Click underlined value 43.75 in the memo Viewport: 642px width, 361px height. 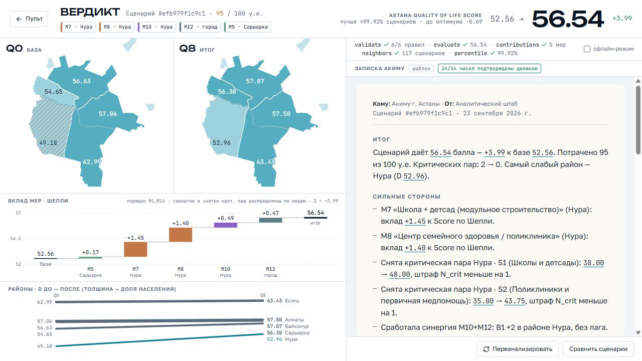[515, 301]
